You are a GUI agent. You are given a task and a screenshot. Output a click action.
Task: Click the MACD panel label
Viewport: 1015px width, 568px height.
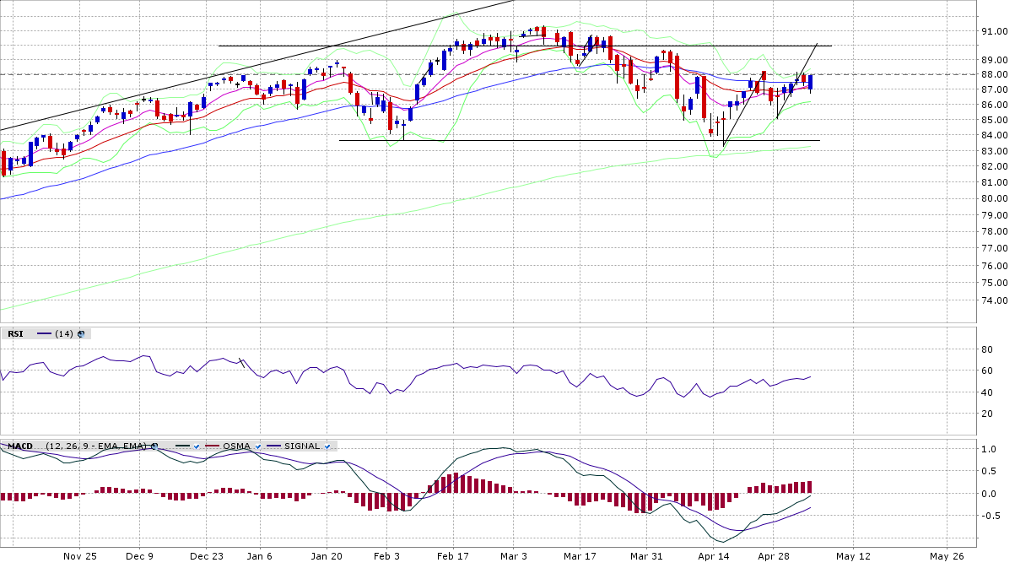pyautogui.click(x=19, y=446)
